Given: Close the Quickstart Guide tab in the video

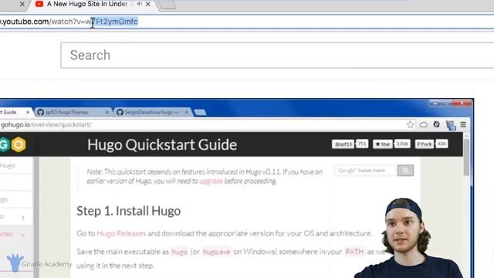Looking at the screenshot, I should 28,112.
